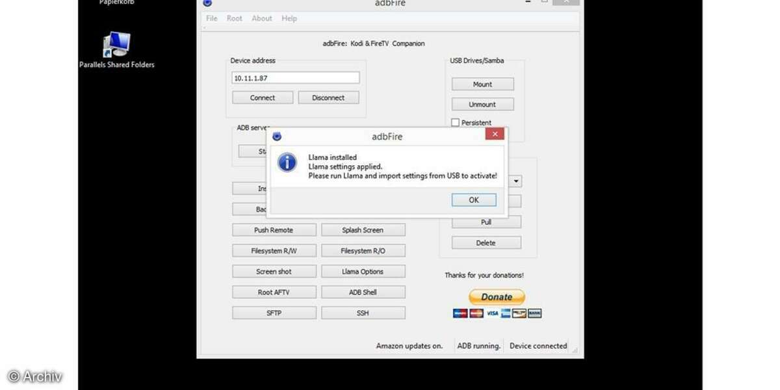Click the SFTP button
This screenshot has width=780, height=390.
click(274, 313)
